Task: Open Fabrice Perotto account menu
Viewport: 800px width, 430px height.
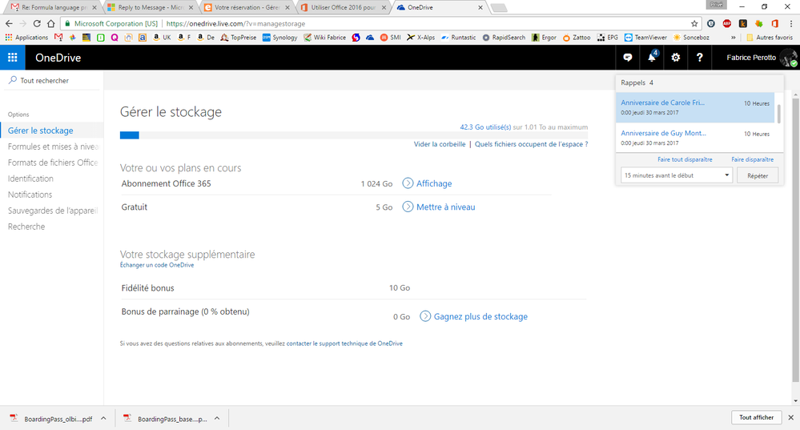Action: (762, 58)
